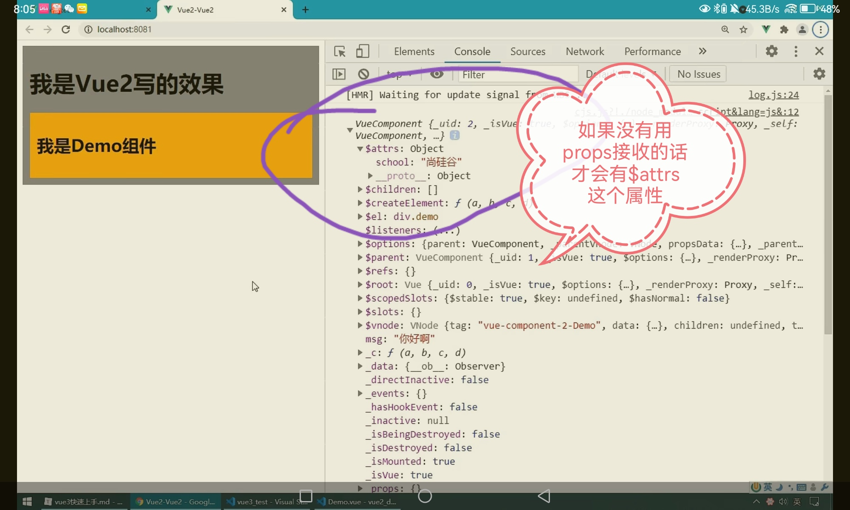The width and height of the screenshot is (850, 510).
Task: Open console settings gear icon
Action: pos(819,74)
